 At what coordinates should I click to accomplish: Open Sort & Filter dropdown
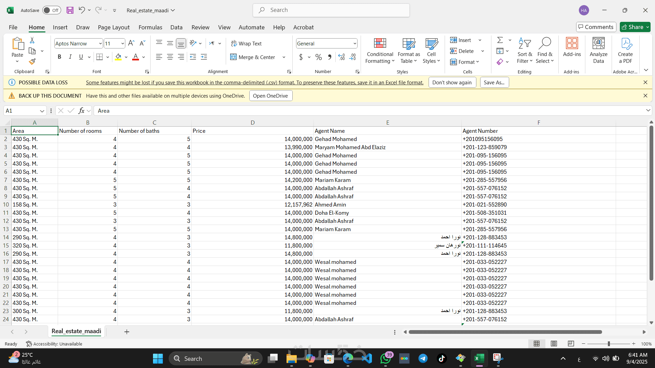pyautogui.click(x=525, y=51)
